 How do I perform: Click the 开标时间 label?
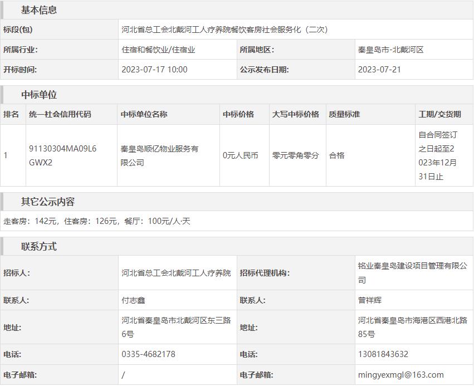20,70
